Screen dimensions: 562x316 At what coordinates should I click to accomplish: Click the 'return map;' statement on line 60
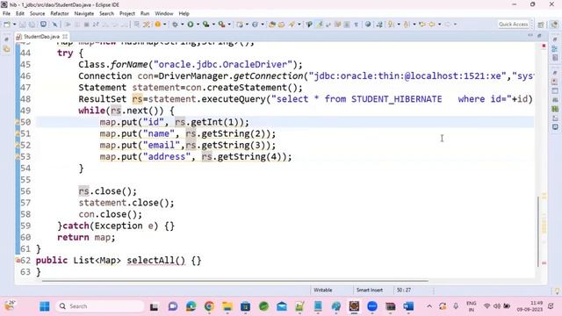coord(86,238)
